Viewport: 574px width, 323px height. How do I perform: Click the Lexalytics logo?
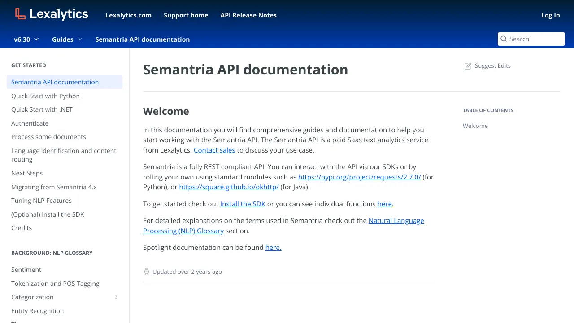click(52, 14)
